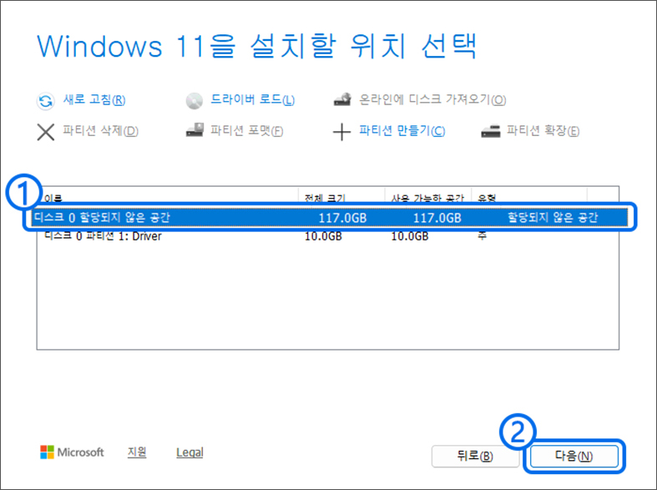
Task: Click the create partition plus icon
Action: 341,132
